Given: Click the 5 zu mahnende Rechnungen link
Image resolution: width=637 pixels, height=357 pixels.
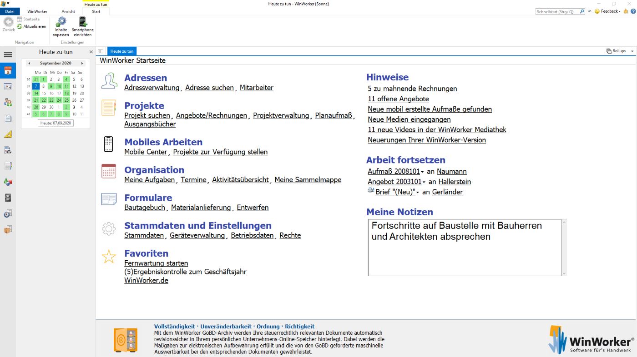Looking at the screenshot, I should (x=412, y=89).
